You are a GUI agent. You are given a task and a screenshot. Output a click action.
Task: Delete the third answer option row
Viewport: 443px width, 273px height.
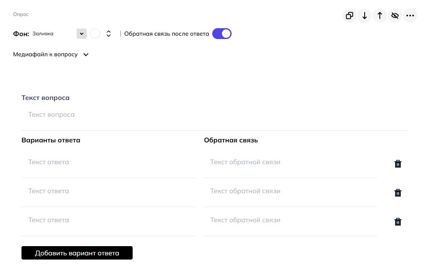pos(398,222)
